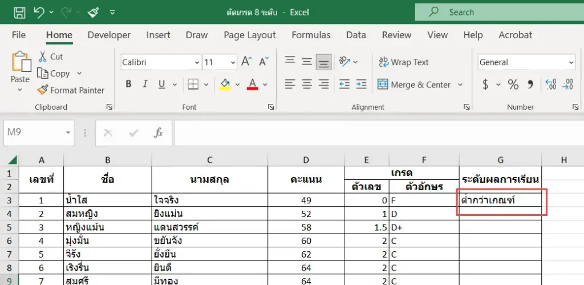Image resolution: width=584 pixels, height=285 pixels.
Task: Open the Insert Function fx button
Action: 159,133
